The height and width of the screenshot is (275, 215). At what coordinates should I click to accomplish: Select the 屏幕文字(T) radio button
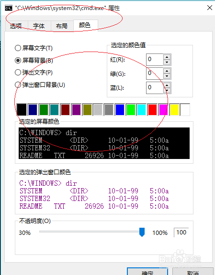pos(34,48)
